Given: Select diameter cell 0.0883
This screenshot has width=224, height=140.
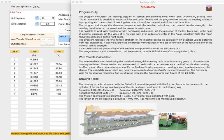Looking at the screenshot, I should pyautogui.click(x=34, y=85).
